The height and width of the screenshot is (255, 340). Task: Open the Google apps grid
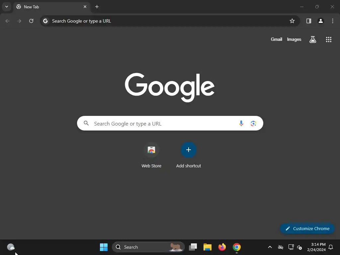tap(329, 40)
